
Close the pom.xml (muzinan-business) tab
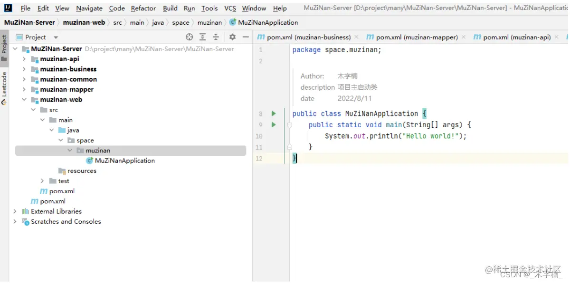click(x=356, y=37)
